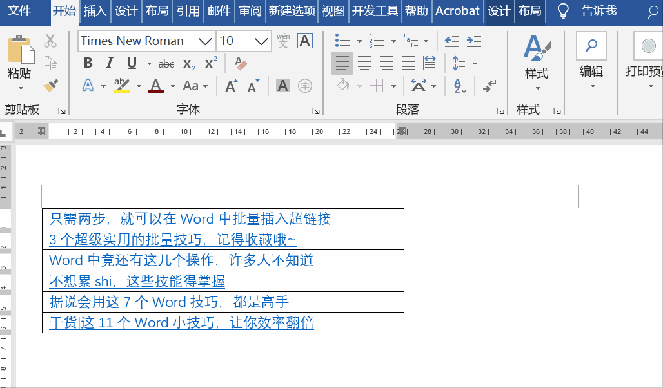Decrease font size with shrink A icon
Image resolution: width=663 pixels, height=388 pixels.
[253, 86]
